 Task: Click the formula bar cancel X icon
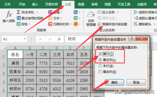pos(40,39)
